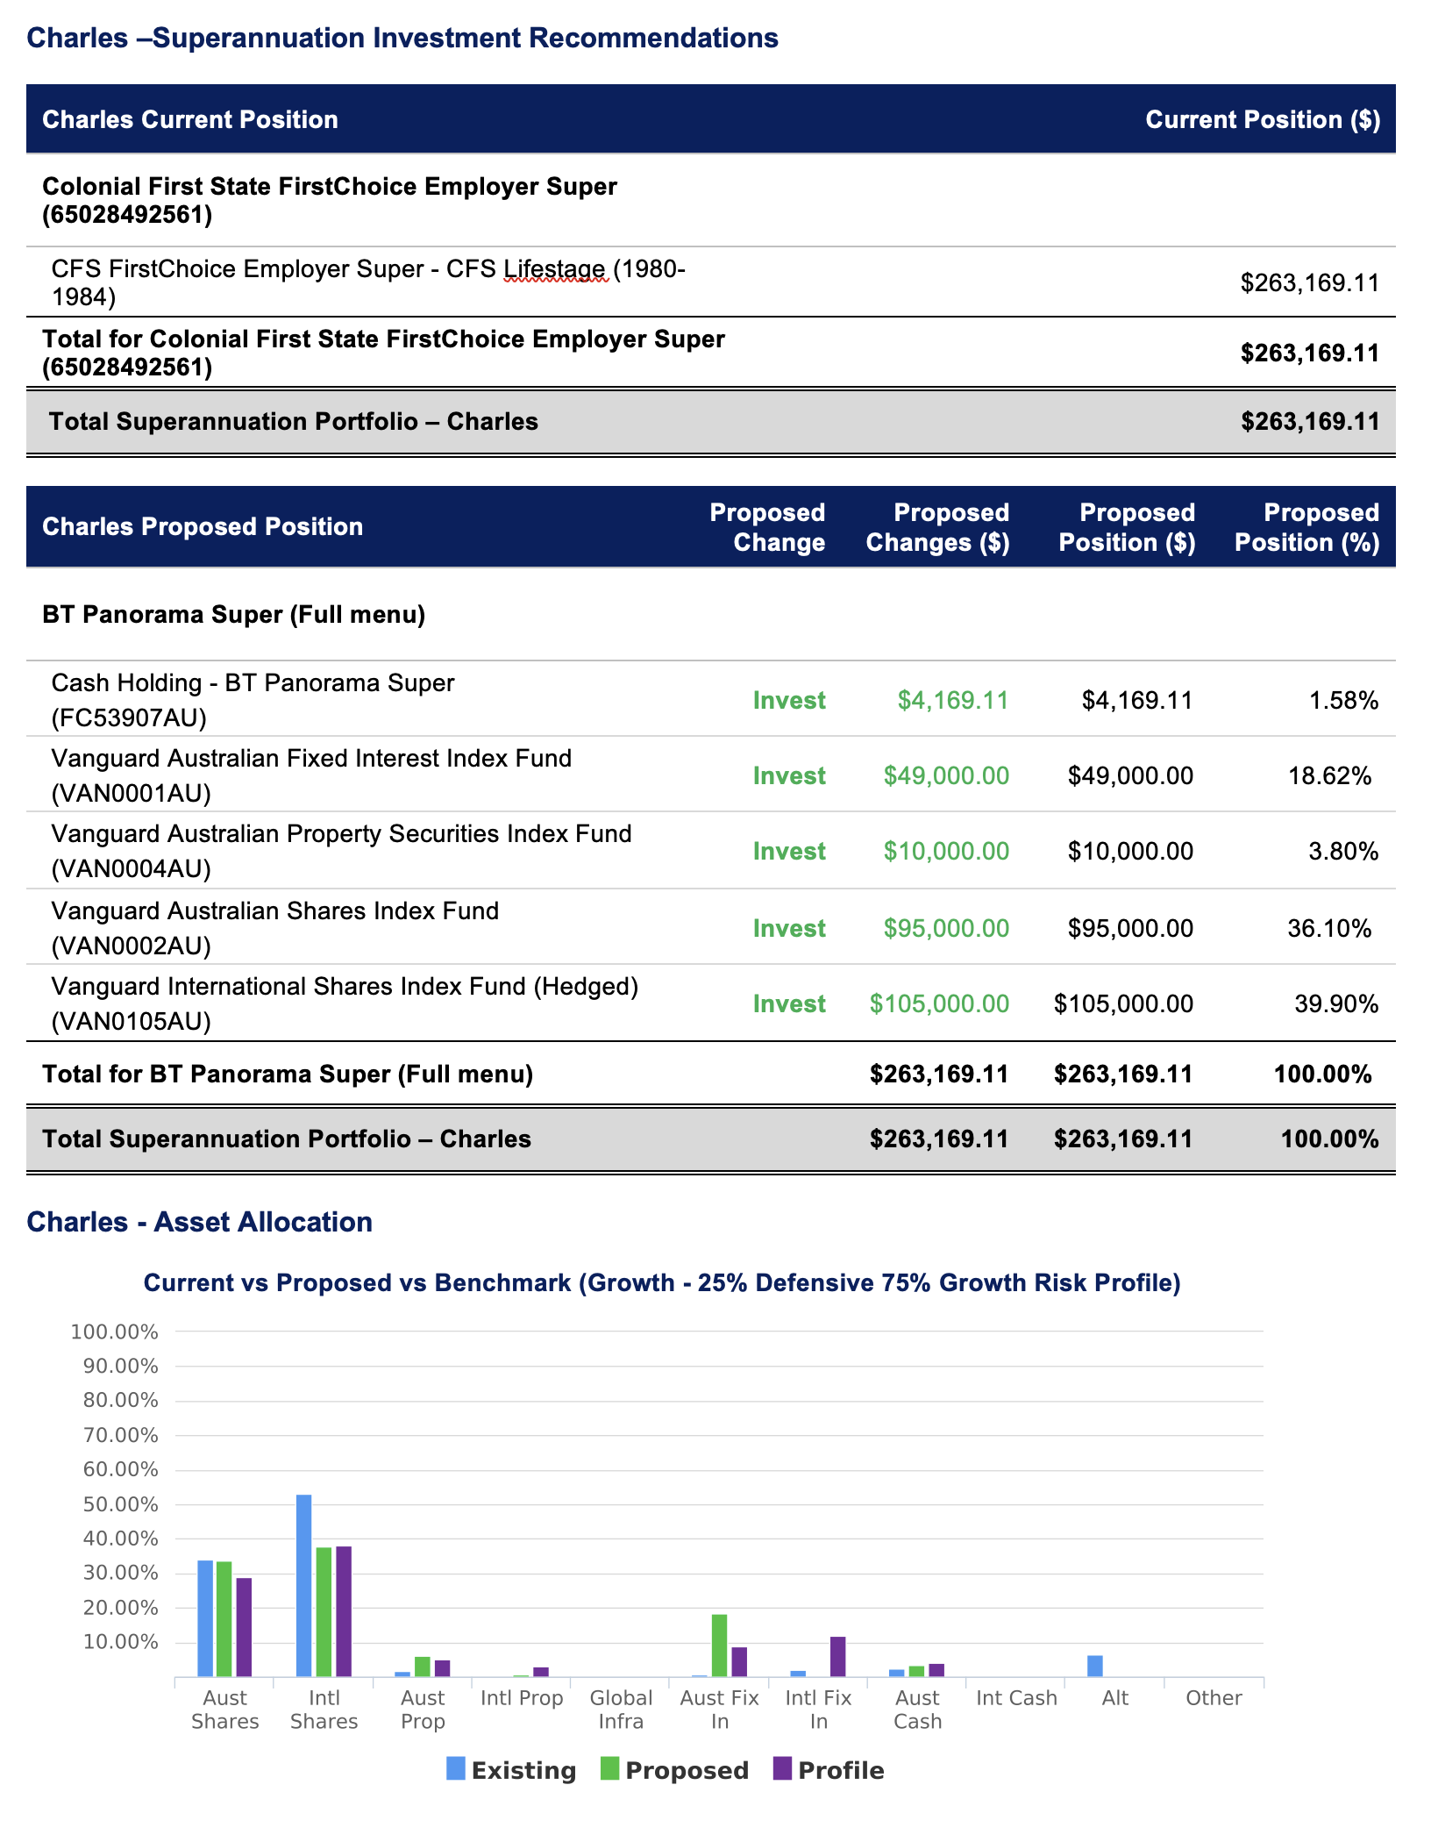
Task: Click Invest in the Cash Holding row
Action: 789,700
